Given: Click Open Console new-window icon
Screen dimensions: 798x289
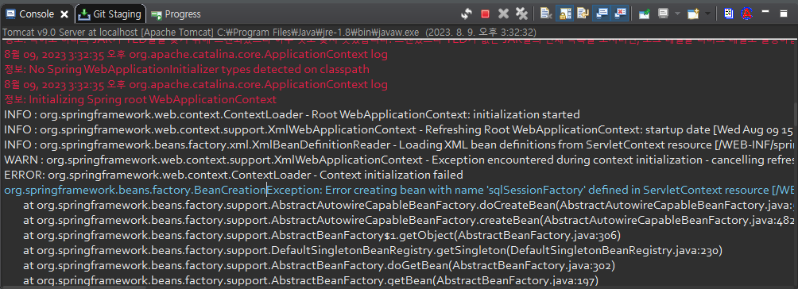Looking at the screenshot, I should [x=692, y=13].
